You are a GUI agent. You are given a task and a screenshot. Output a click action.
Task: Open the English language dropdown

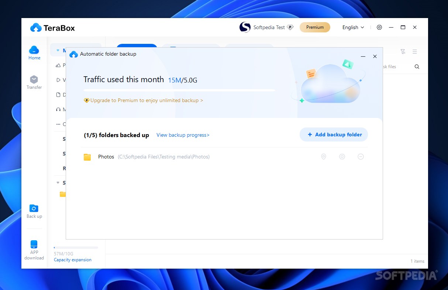click(353, 27)
